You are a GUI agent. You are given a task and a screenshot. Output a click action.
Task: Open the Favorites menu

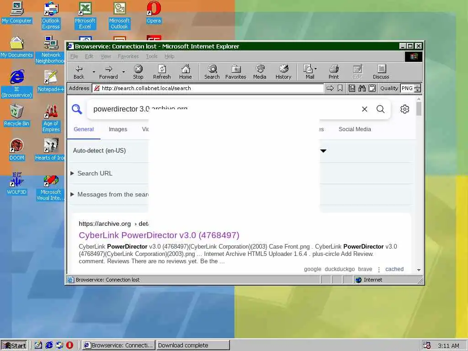pos(128,56)
